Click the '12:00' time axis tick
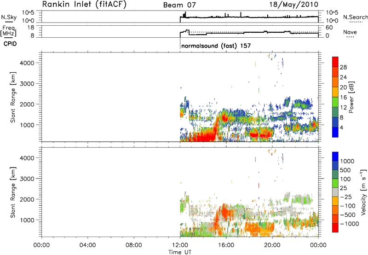Viewport: 368px width, 255px height. [x=180, y=245]
